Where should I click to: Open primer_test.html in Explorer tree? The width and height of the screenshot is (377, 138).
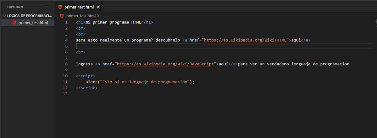[x=28, y=23]
